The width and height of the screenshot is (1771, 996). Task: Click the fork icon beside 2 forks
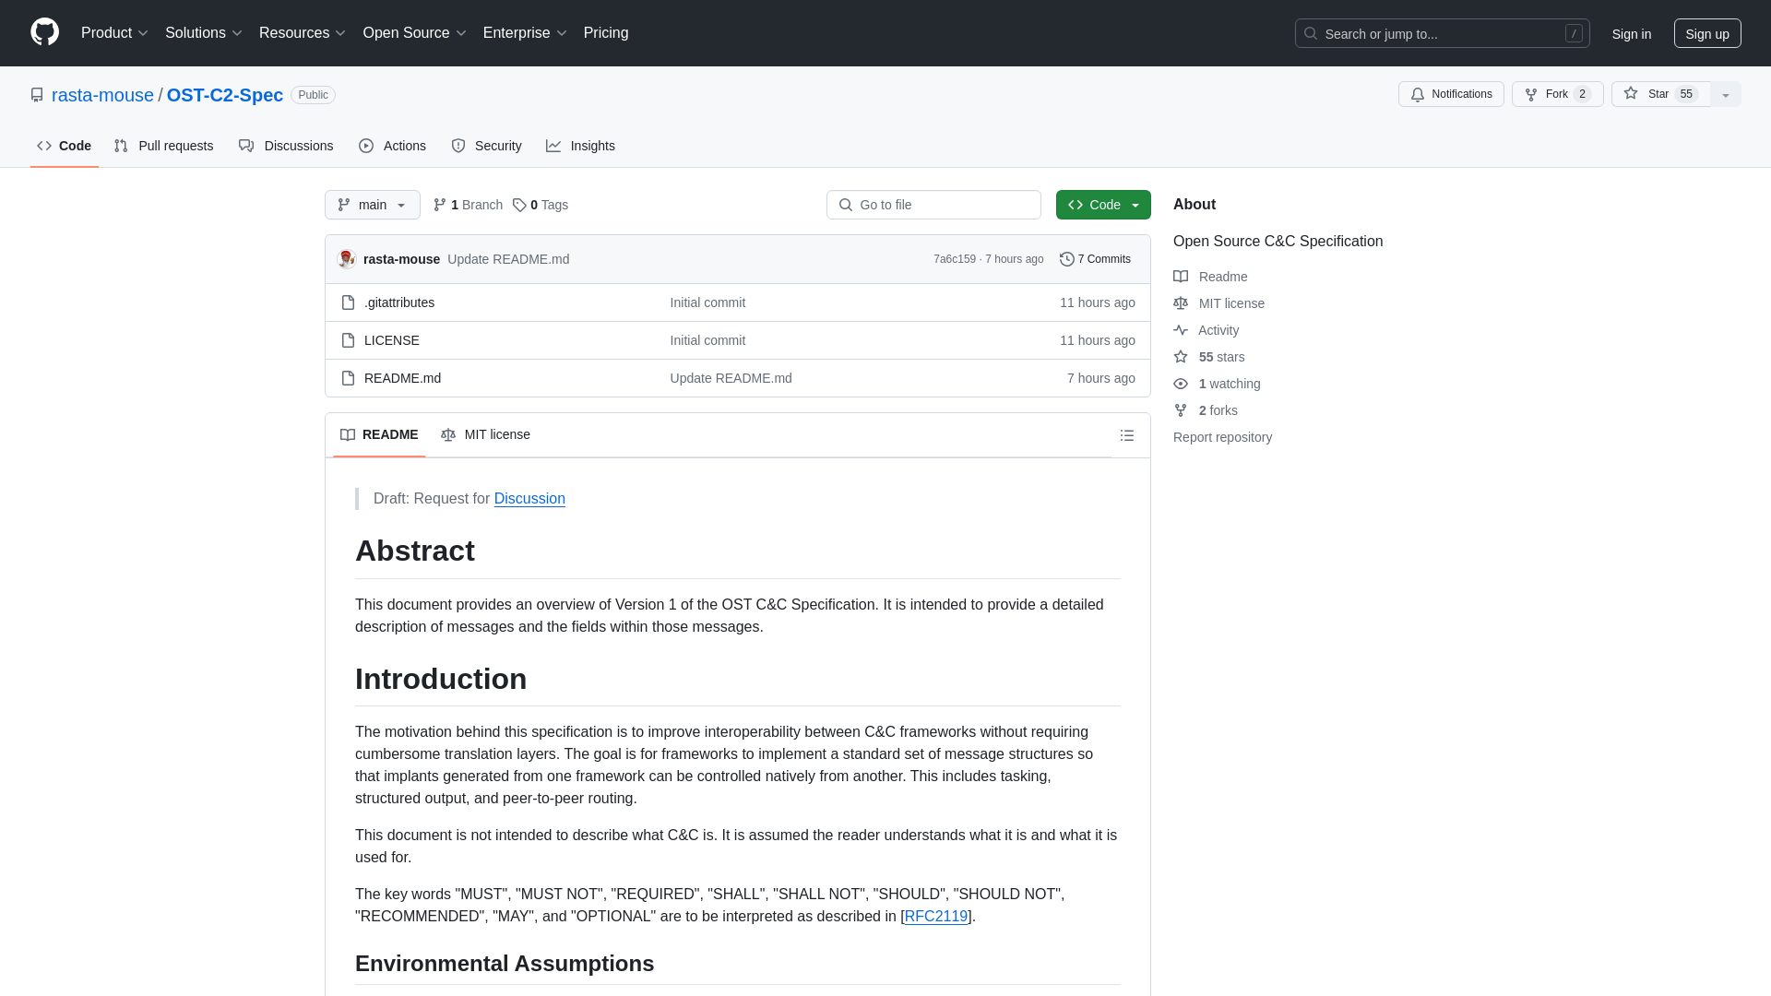1181,410
